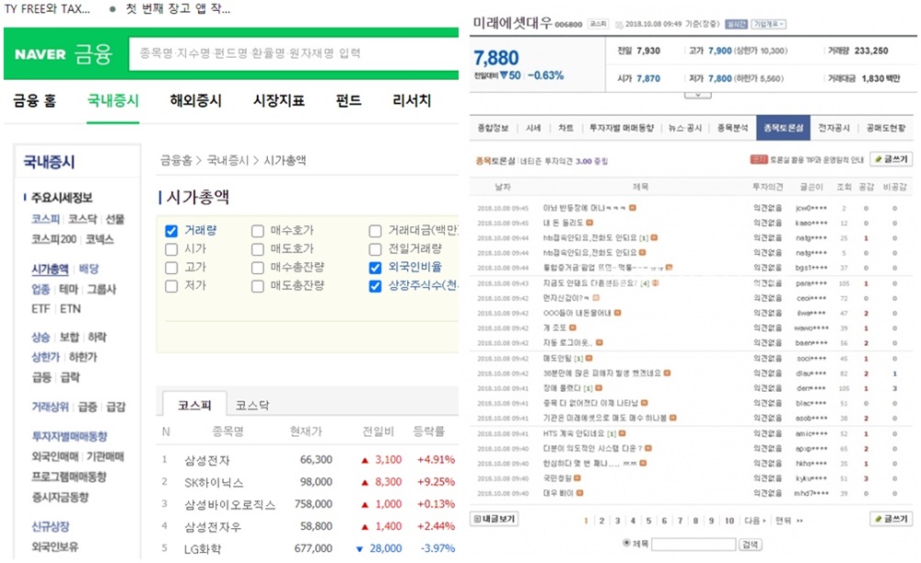Click the 금융홈 breadcrumb link
Viewport: 921px width, 563px height.
[176, 160]
